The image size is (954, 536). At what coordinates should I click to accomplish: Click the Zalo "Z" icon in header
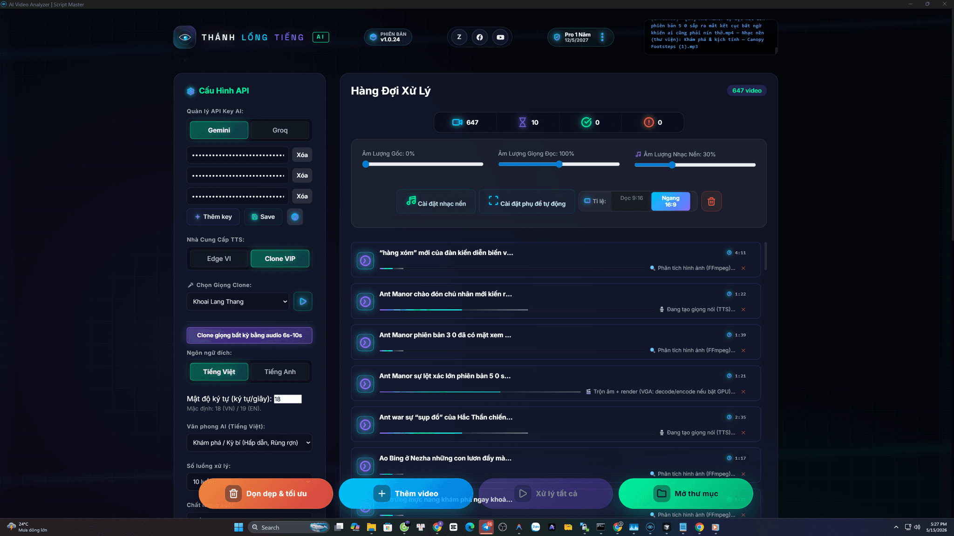[459, 37]
